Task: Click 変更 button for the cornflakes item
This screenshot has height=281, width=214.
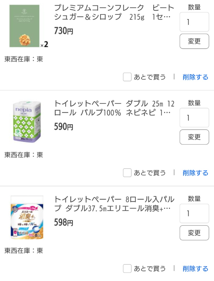Action: (194, 41)
